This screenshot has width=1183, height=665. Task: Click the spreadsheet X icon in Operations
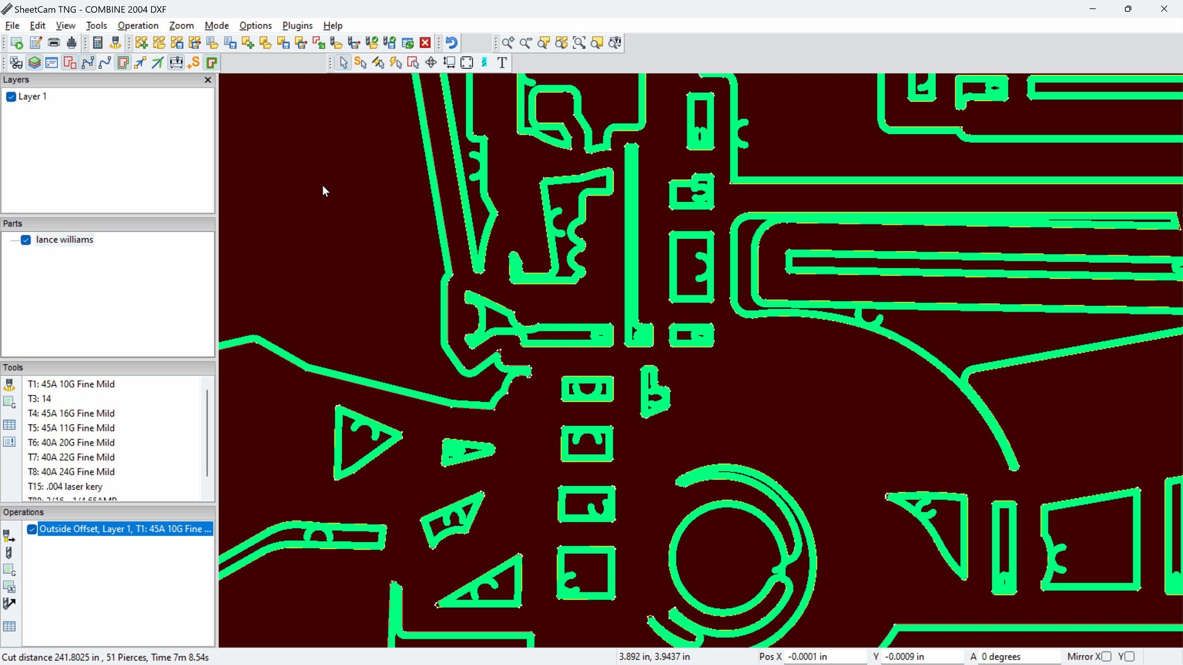[x=9, y=587]
